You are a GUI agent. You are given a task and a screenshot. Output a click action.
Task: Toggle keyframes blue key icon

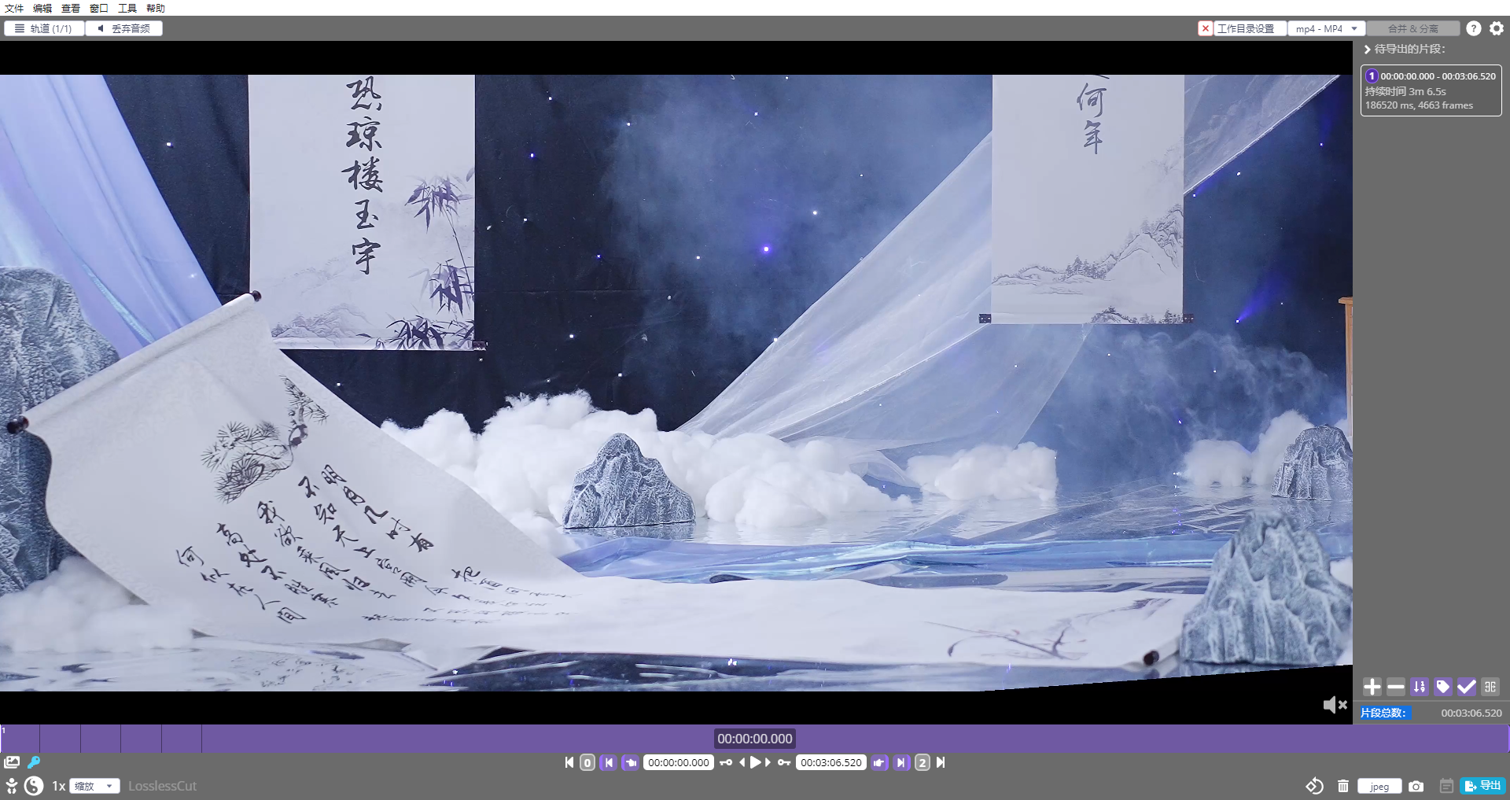34,762
